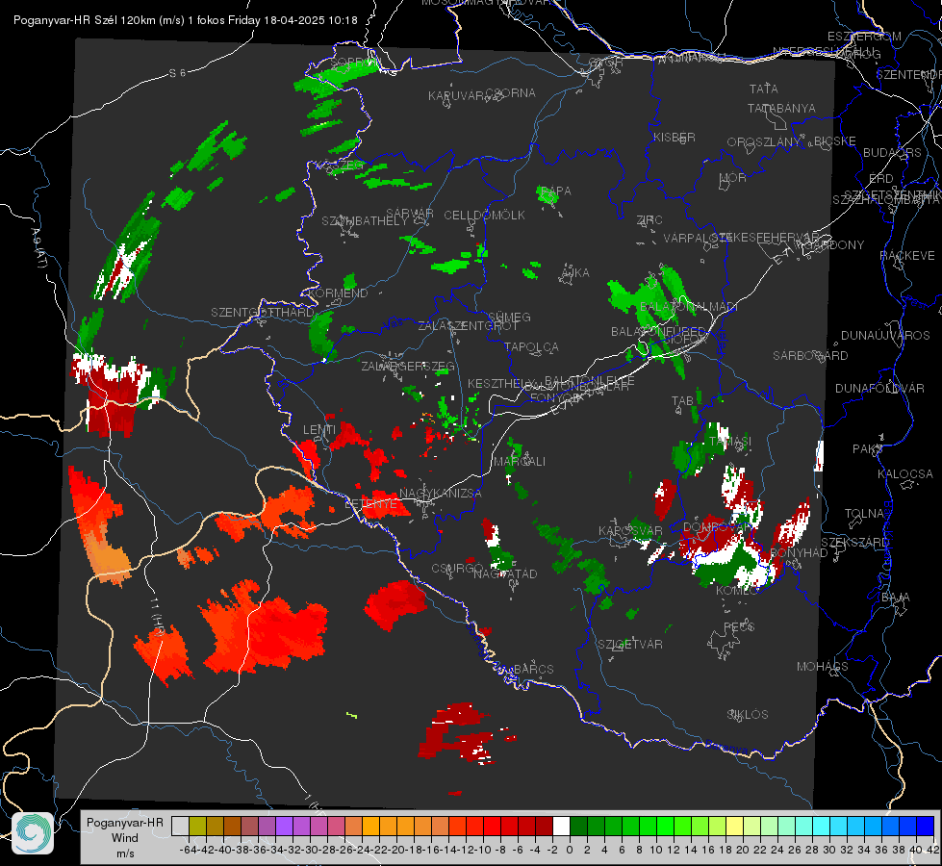Screen dimensions: 942x866
Task: Click the TAPOLCA city label
Action: [x=531, y=346]
